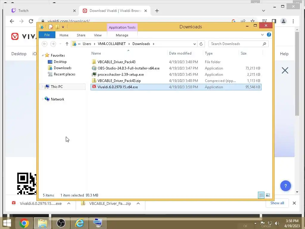Image resolution: width=305 pixels, height=229 pixels.
Task: Click the Explorer forward navigation arrow
Action: coord(53,44)
